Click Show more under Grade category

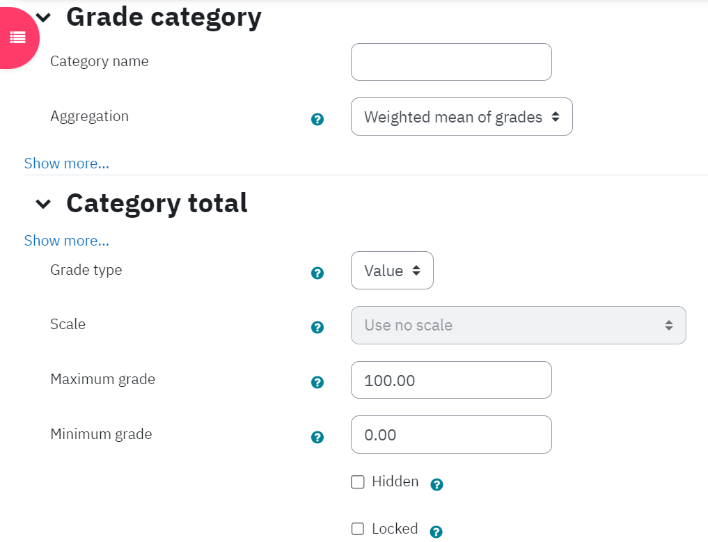(67, 164)
